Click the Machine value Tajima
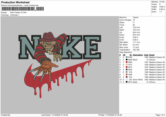 [136, 17]
